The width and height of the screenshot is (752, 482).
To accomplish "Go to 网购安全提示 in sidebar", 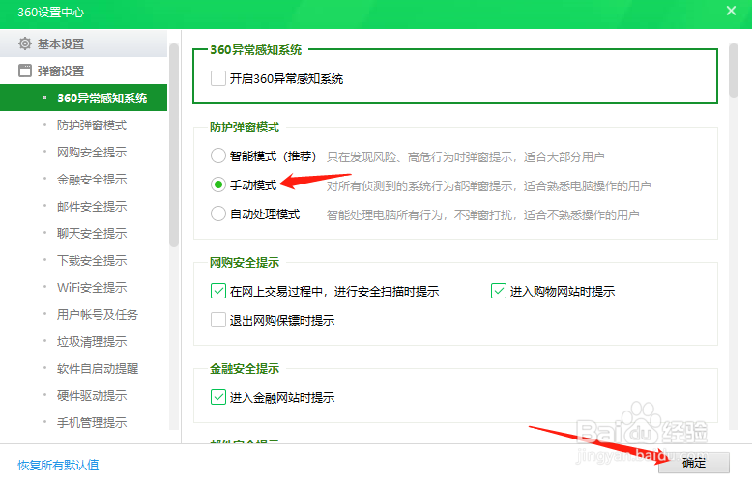I will pyautogui.click(x=92, y=152).
